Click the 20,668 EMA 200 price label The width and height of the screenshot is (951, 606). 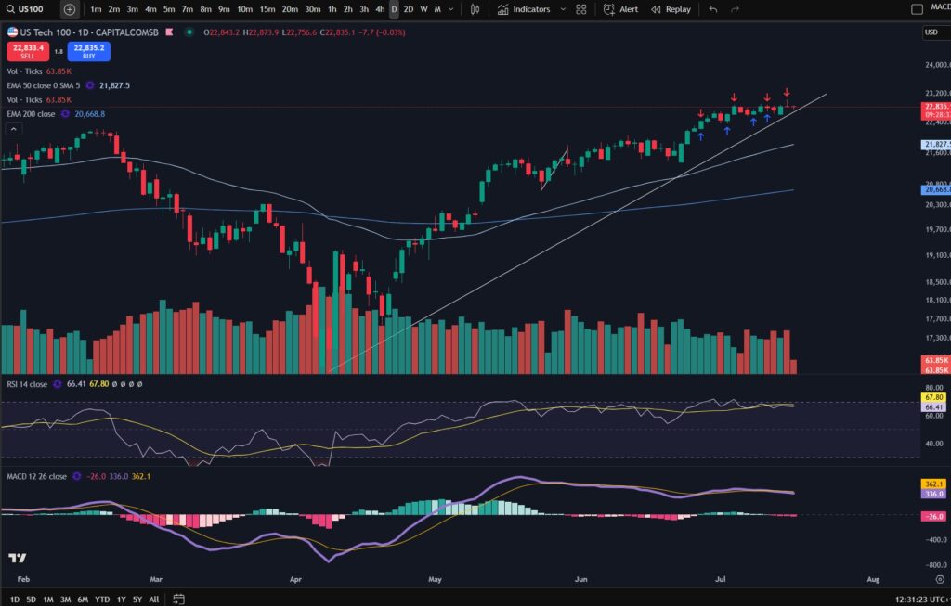click(x=936, y=189)
